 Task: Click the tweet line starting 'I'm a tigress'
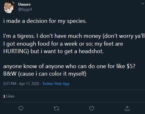pos(74,36)
